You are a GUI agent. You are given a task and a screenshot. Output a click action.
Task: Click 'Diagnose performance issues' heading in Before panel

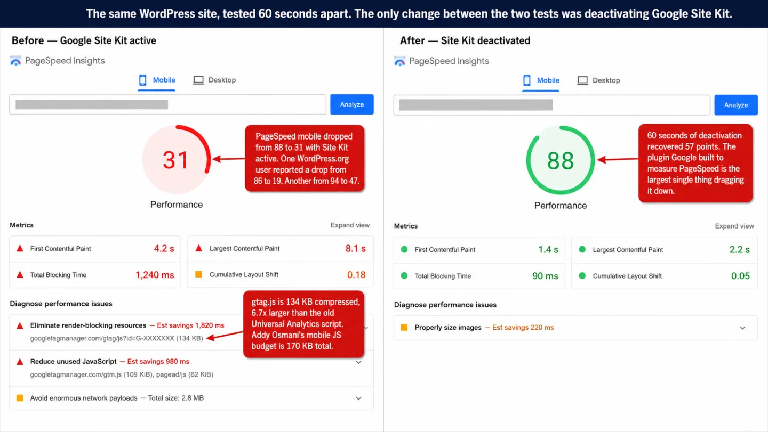(61, 304)
